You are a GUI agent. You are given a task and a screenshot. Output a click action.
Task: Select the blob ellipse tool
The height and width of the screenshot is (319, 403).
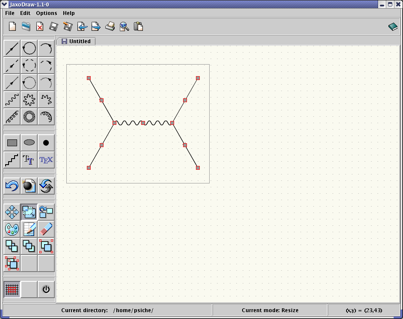click(29, 143)
